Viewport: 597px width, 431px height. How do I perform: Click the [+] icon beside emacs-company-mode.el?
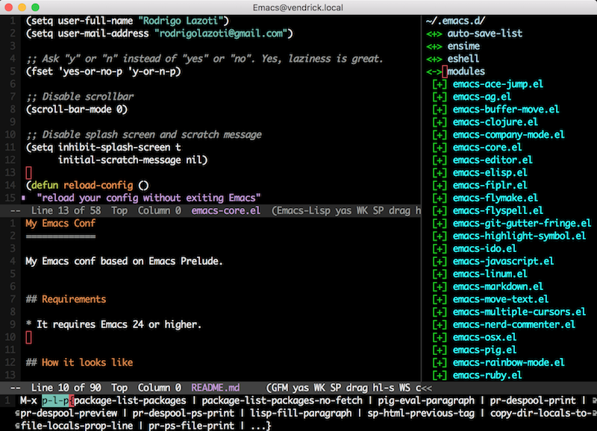[x=440, y=135]
